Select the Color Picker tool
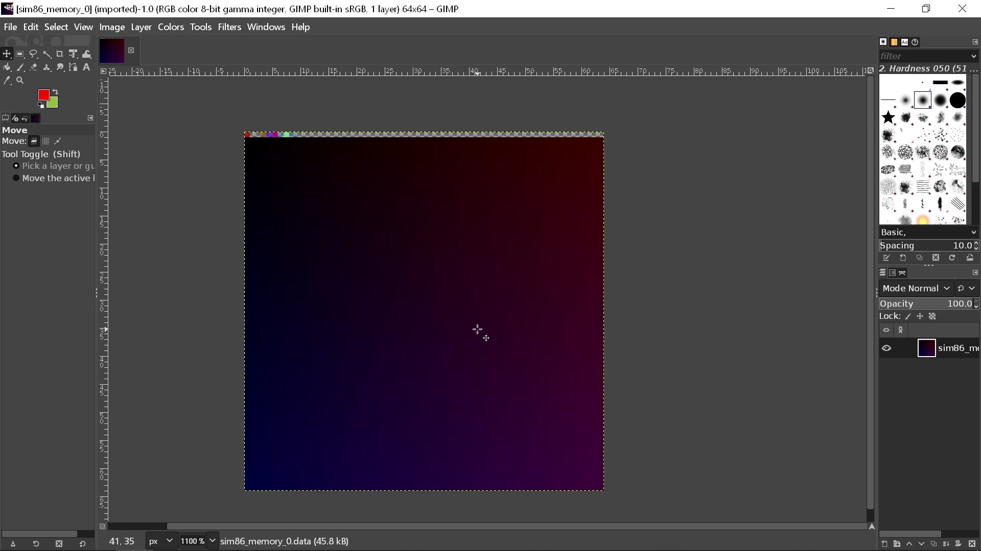Image resolution: width=981 pixels, height=551 pixels. (7, 80)
